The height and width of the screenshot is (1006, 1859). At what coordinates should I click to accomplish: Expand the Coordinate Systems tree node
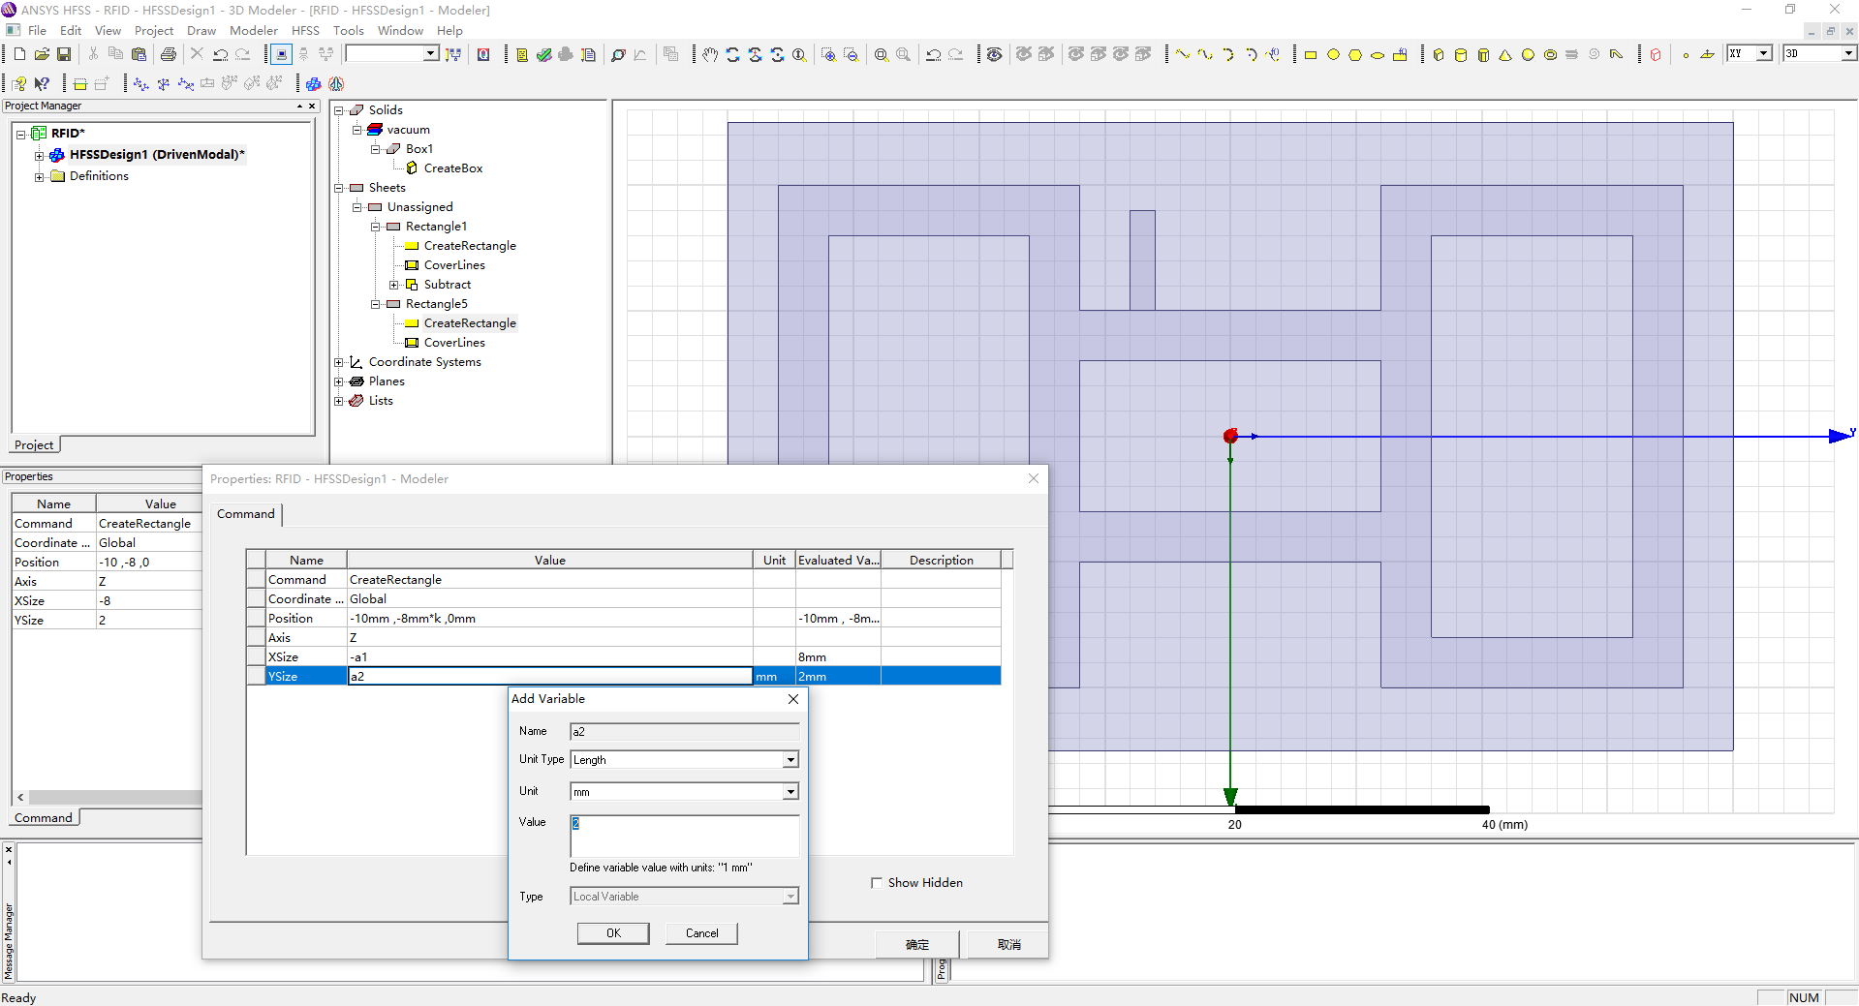pyautogui.click(x=339, y=362)
